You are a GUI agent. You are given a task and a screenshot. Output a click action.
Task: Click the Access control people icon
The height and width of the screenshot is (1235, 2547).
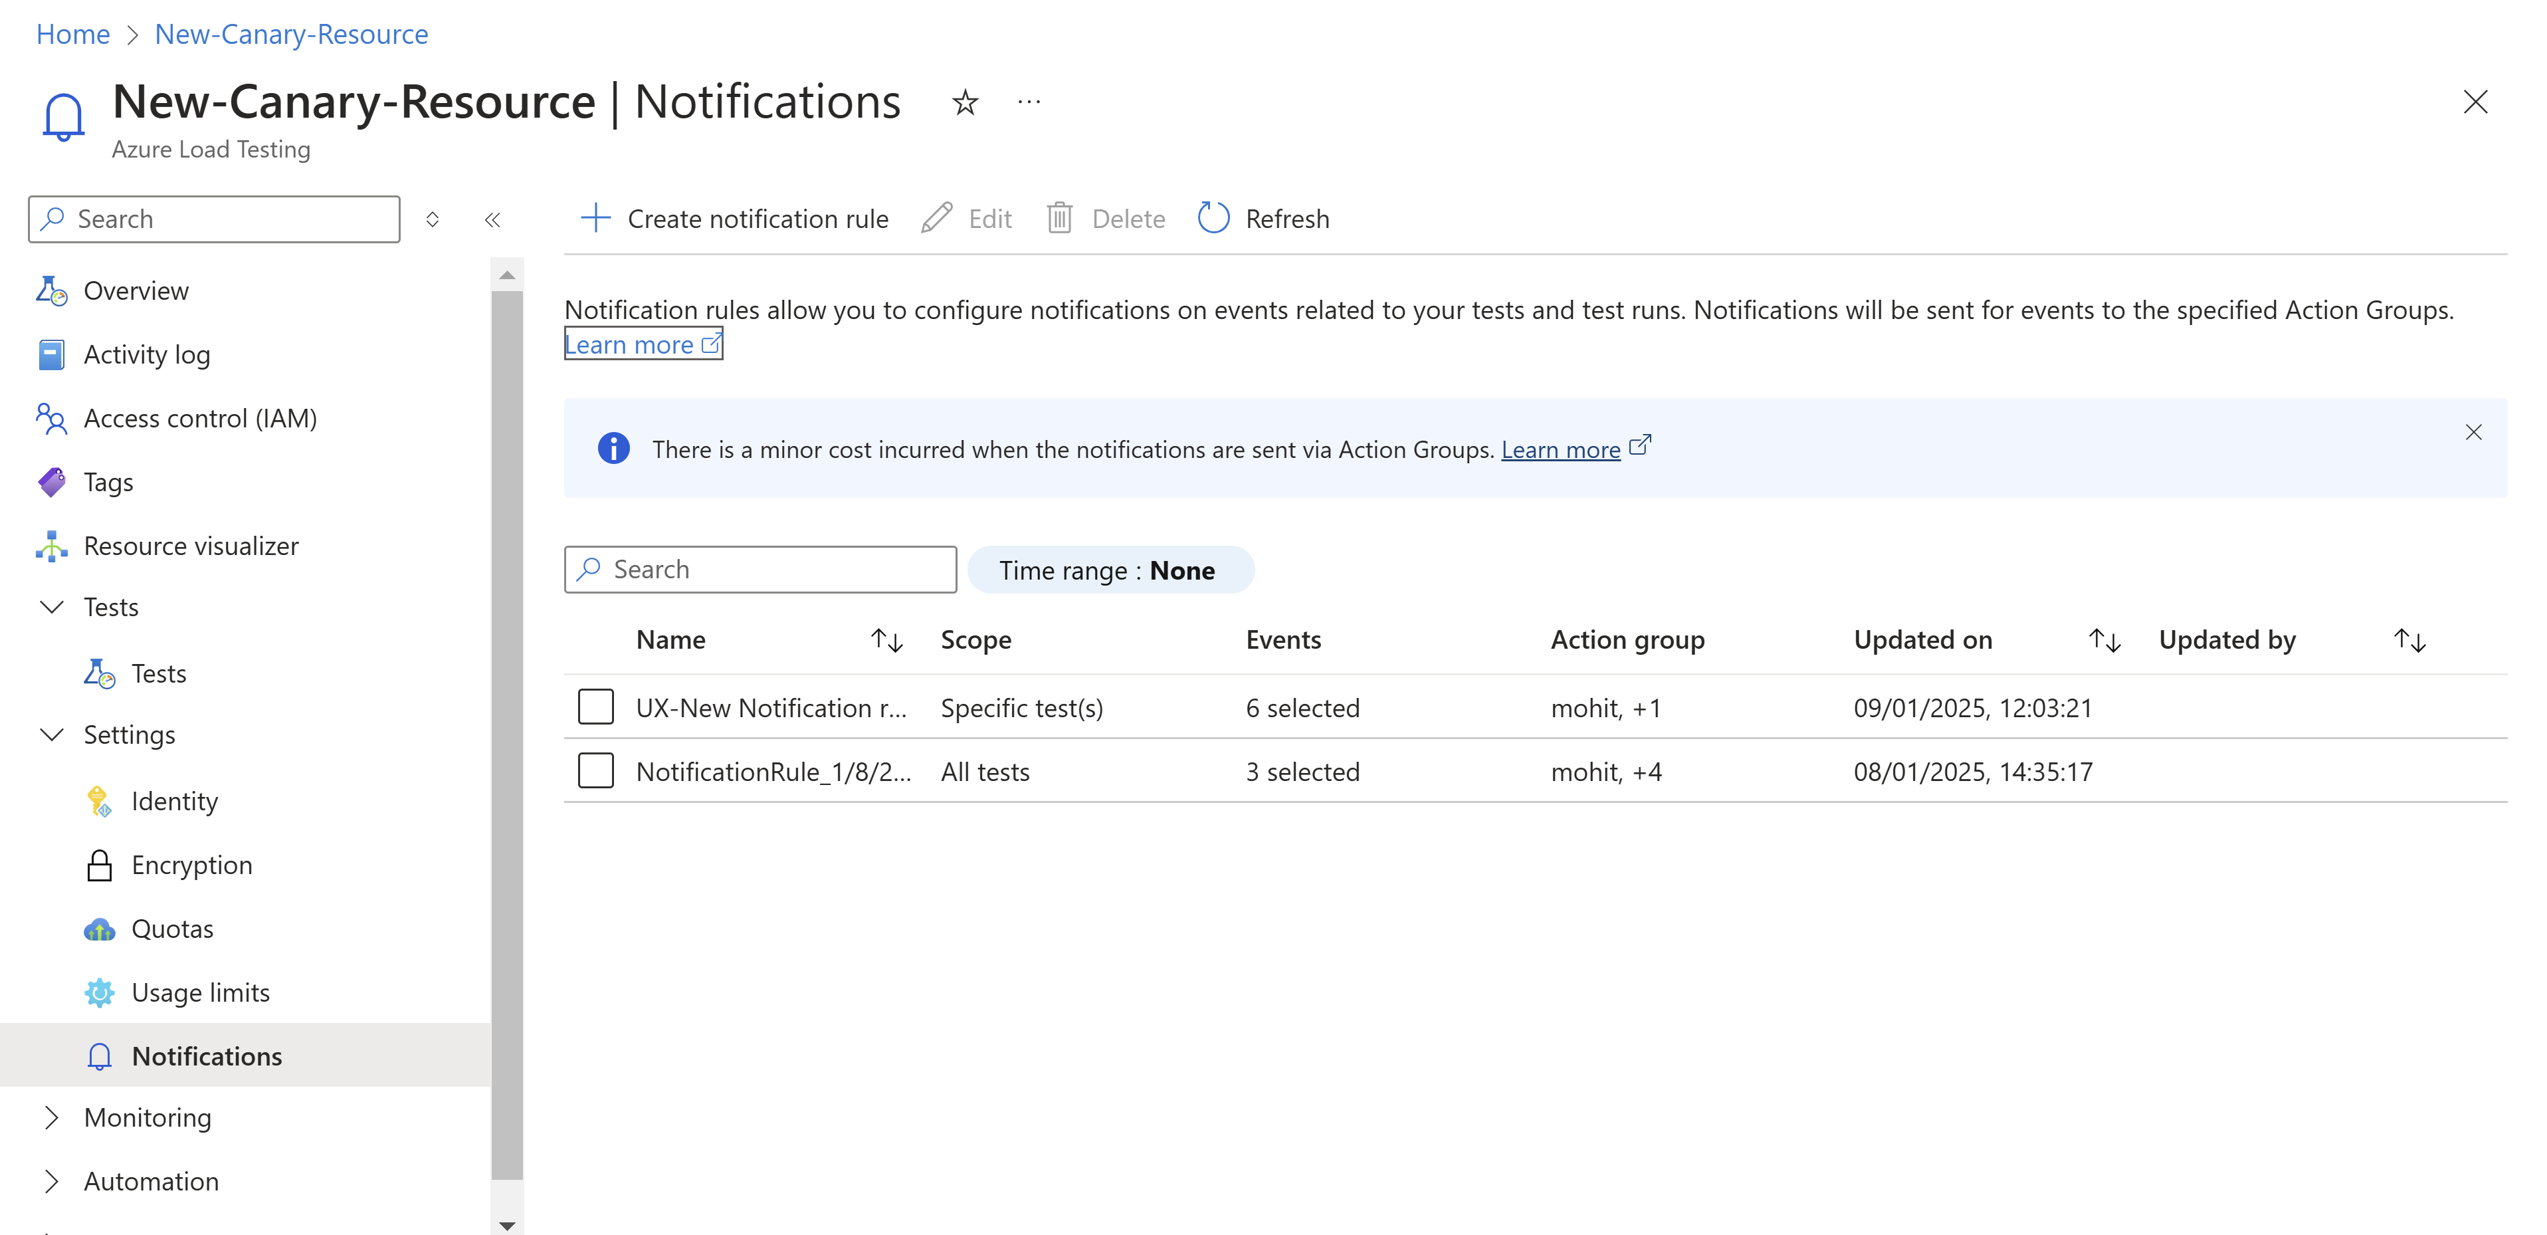click(x=51, y=418)
